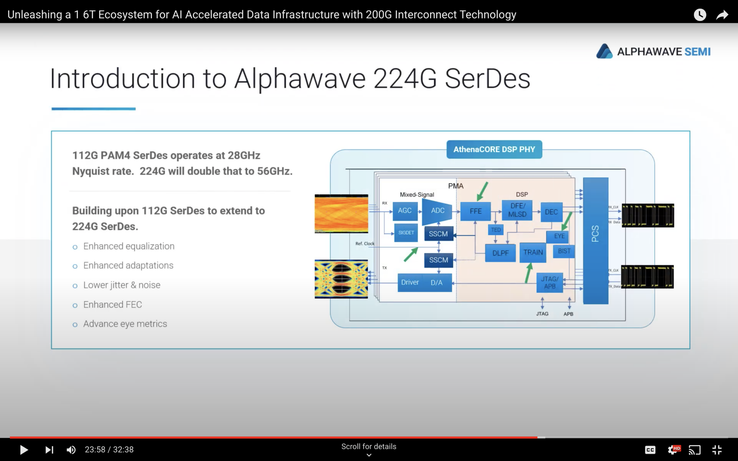738x461 pixels.
Task: Click the red HD quality badge
Action: (677, 448)
